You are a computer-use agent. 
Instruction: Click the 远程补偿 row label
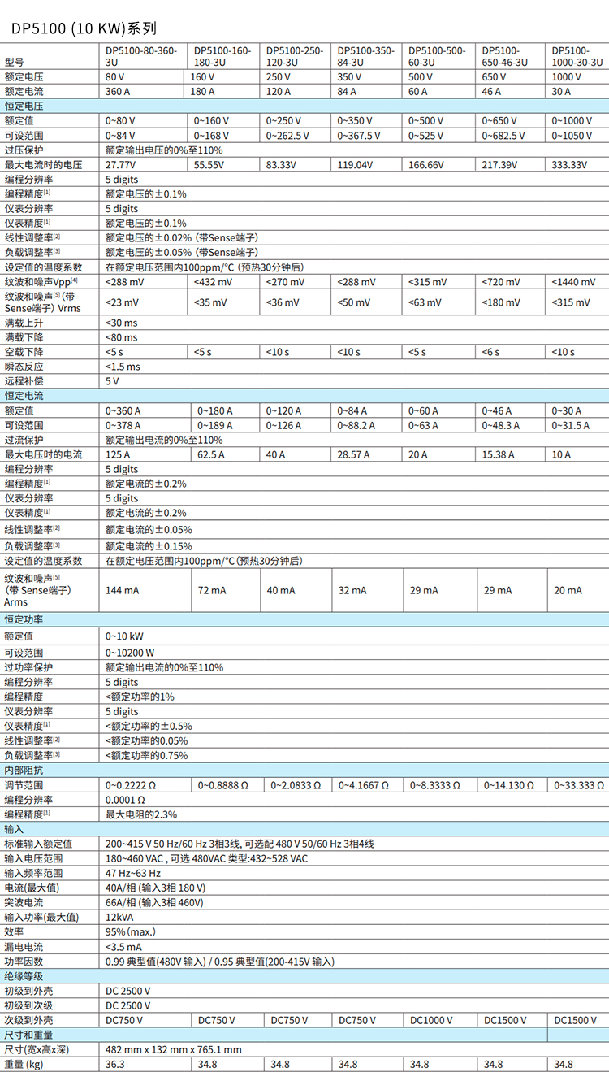24,381
